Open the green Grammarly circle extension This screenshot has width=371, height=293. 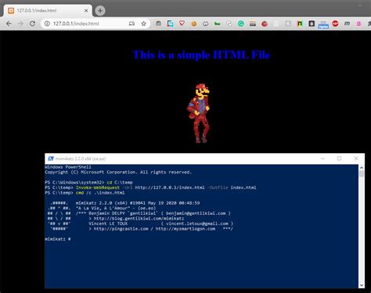point(241,23)
